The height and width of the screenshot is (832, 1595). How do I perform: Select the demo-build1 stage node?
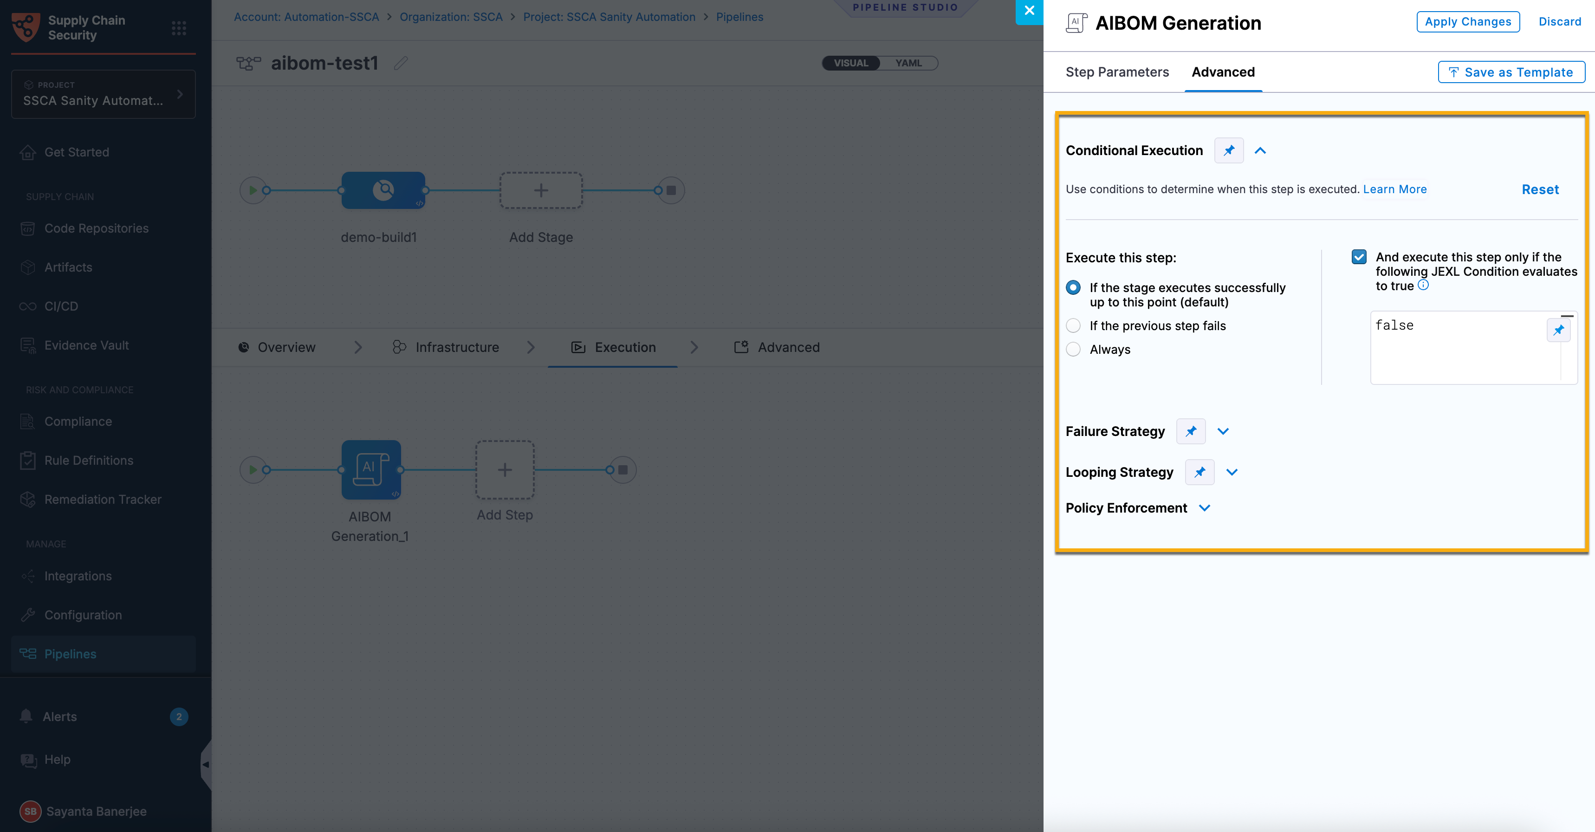pyautogui.click(x=383, y=190)
